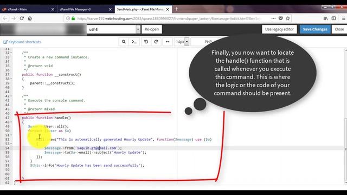The height and width of the screenshot is (195, 347).
Task: Close the cPanel File Manager v3 tab
Action: click(x=110, y=9)
